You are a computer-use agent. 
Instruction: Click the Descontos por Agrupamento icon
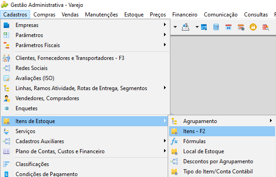[x=174, y=161]
